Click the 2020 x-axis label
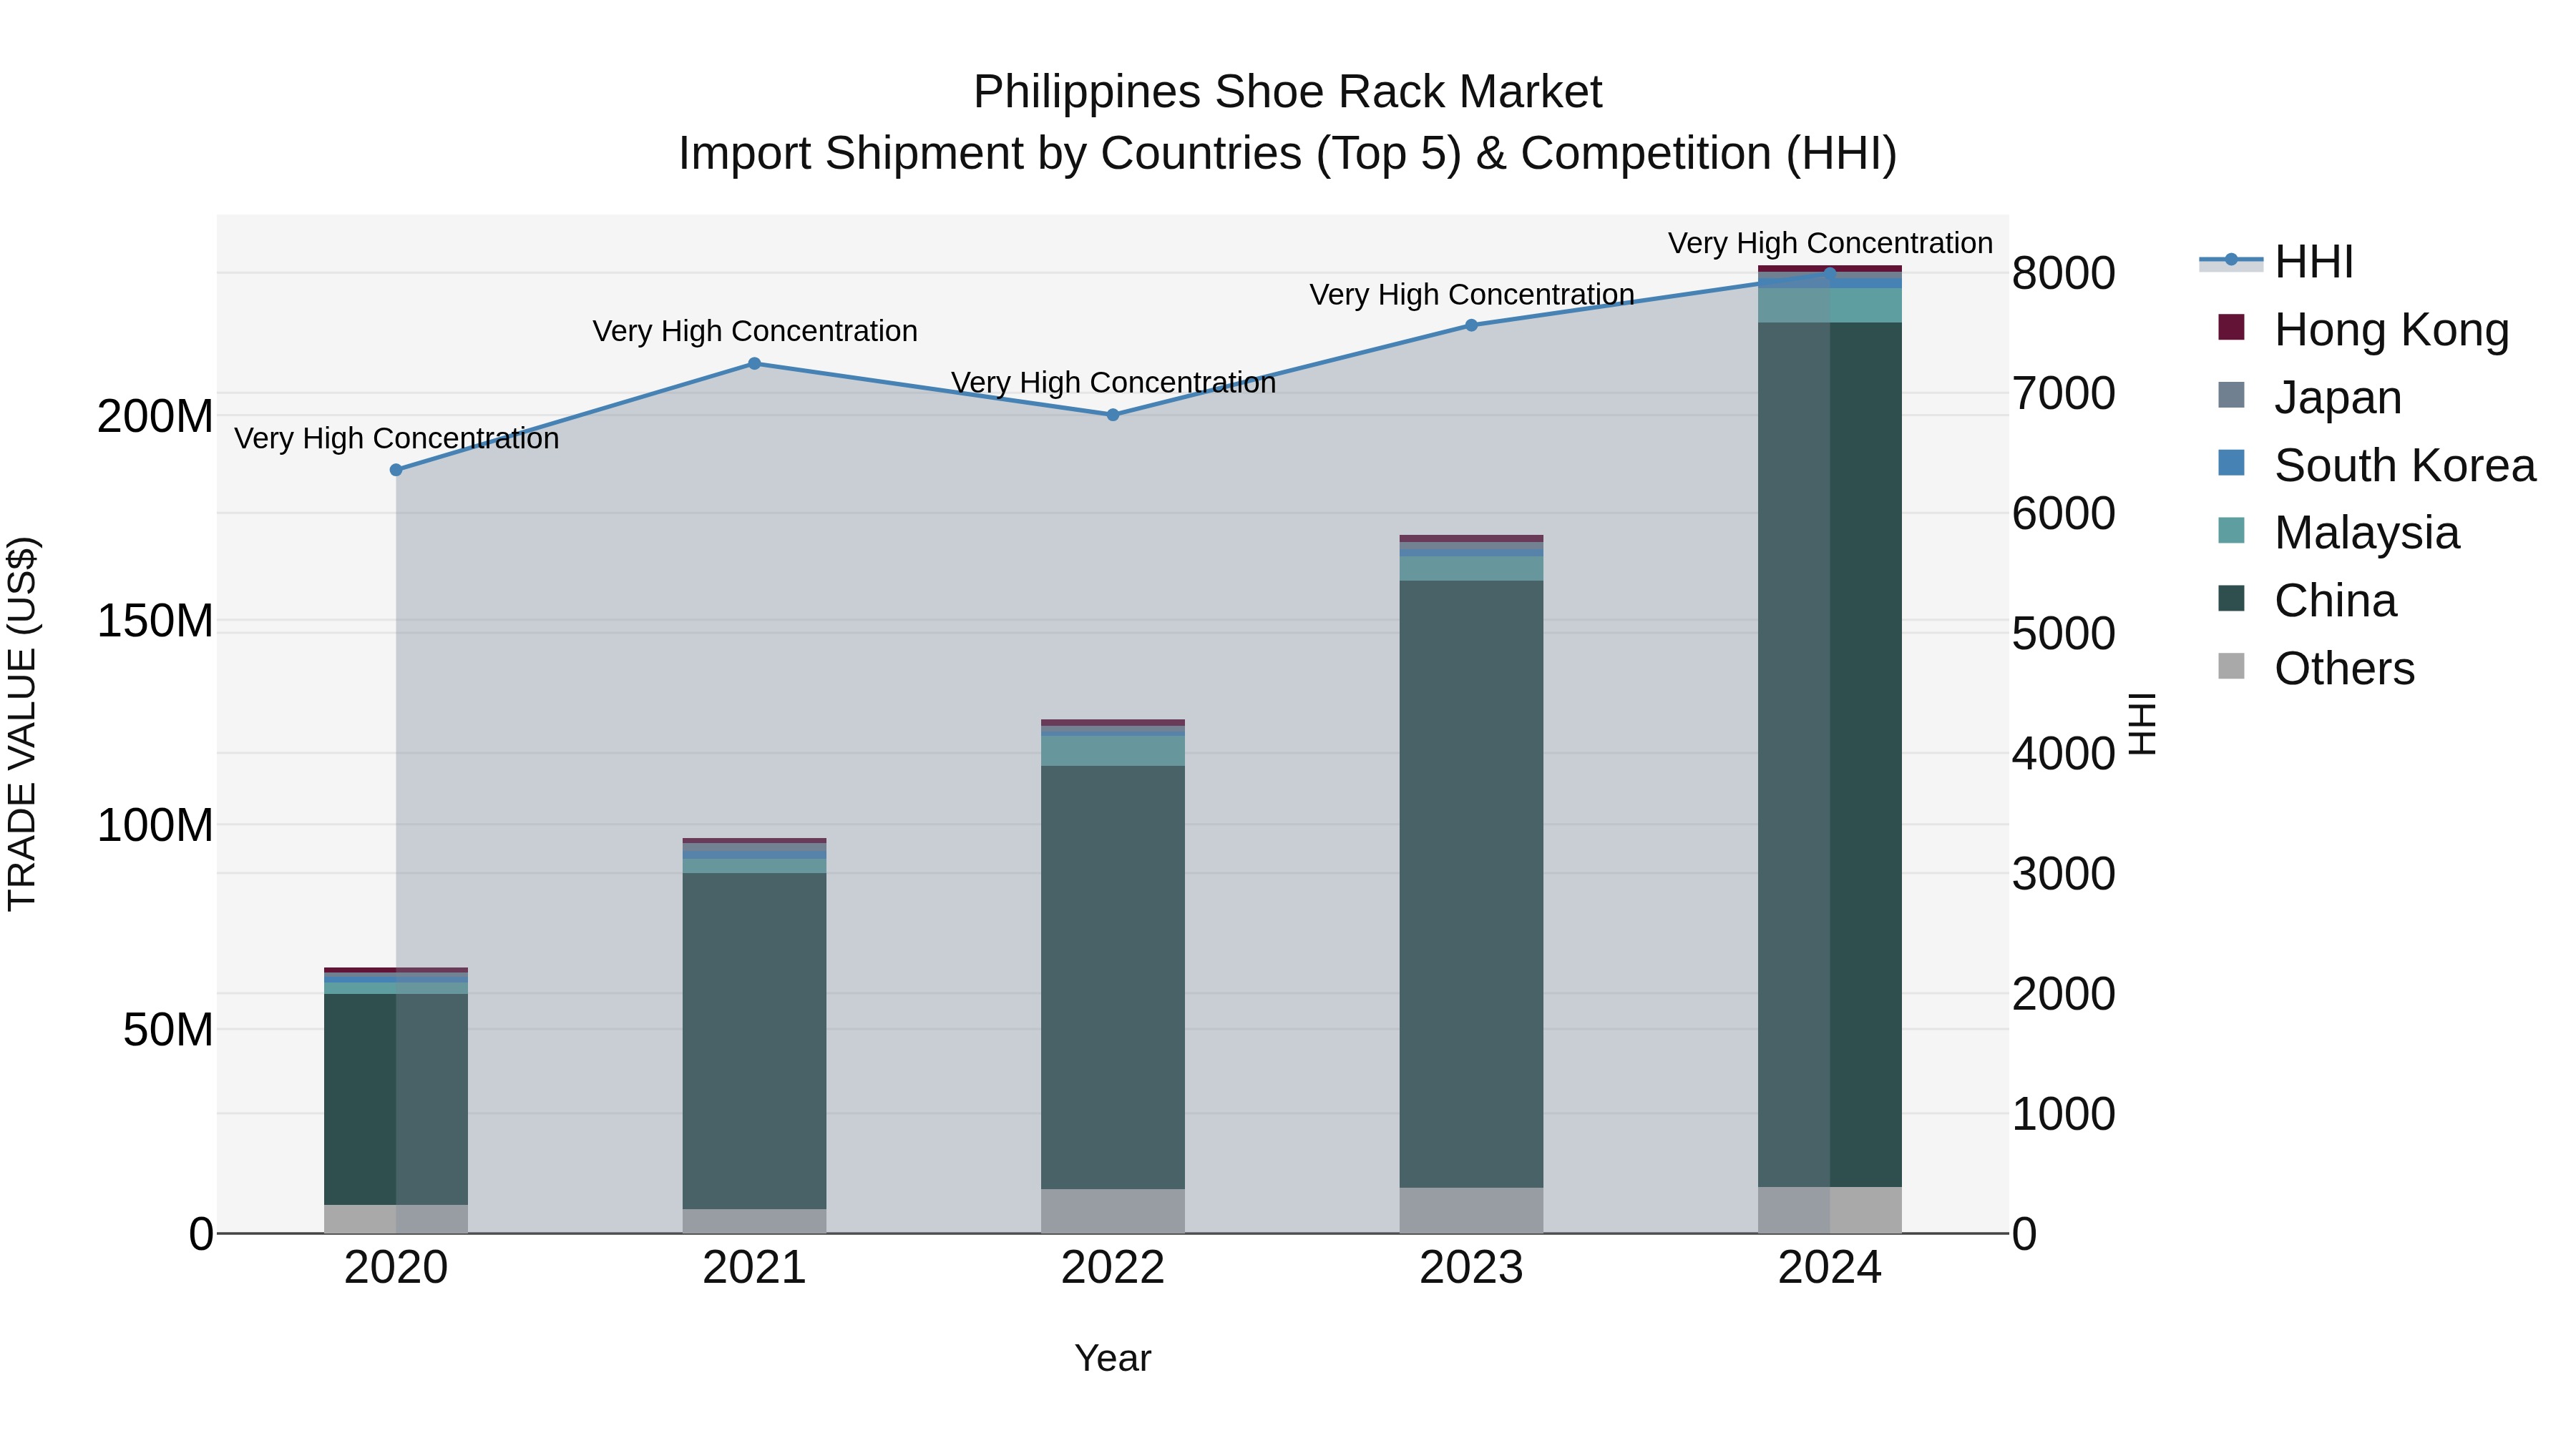2576x1448 pixels. tap(396, 1268)
